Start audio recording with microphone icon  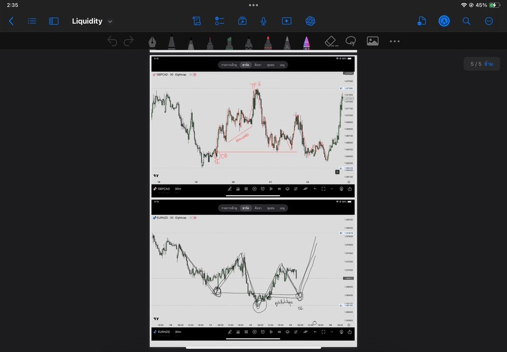(x=263, y=21)
